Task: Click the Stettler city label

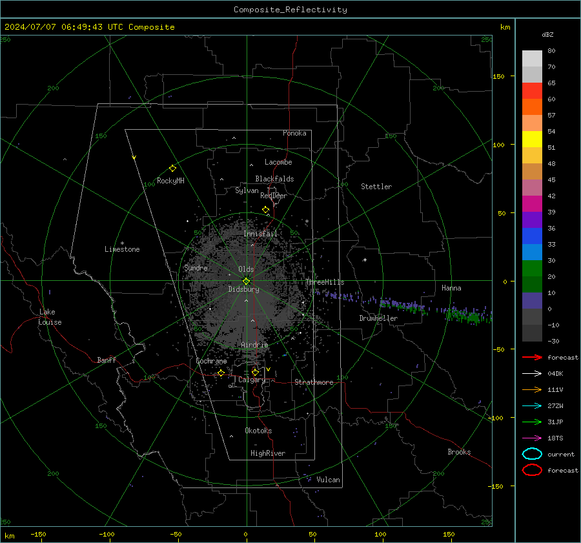Action: [x=376, y=187]
